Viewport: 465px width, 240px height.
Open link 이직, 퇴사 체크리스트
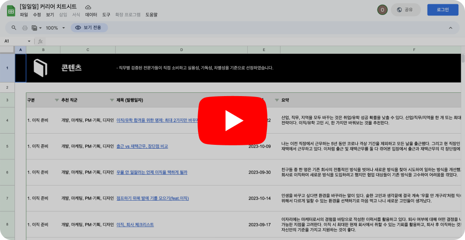tap(135, 225)
